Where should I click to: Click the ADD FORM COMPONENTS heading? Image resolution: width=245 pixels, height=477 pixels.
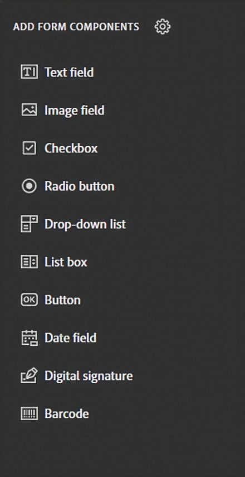pos(76,27)
